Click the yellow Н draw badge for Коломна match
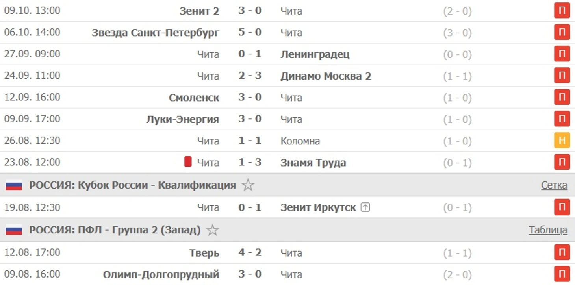This screenshot has width=575, height=285. (562, 141)
